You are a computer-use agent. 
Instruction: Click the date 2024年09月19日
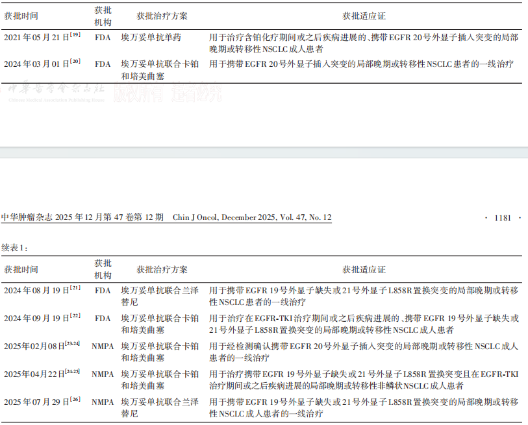37,319
